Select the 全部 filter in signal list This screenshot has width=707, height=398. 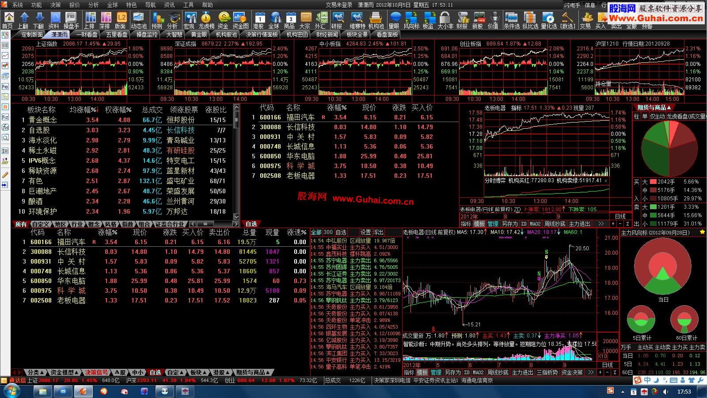click(316, 232)
